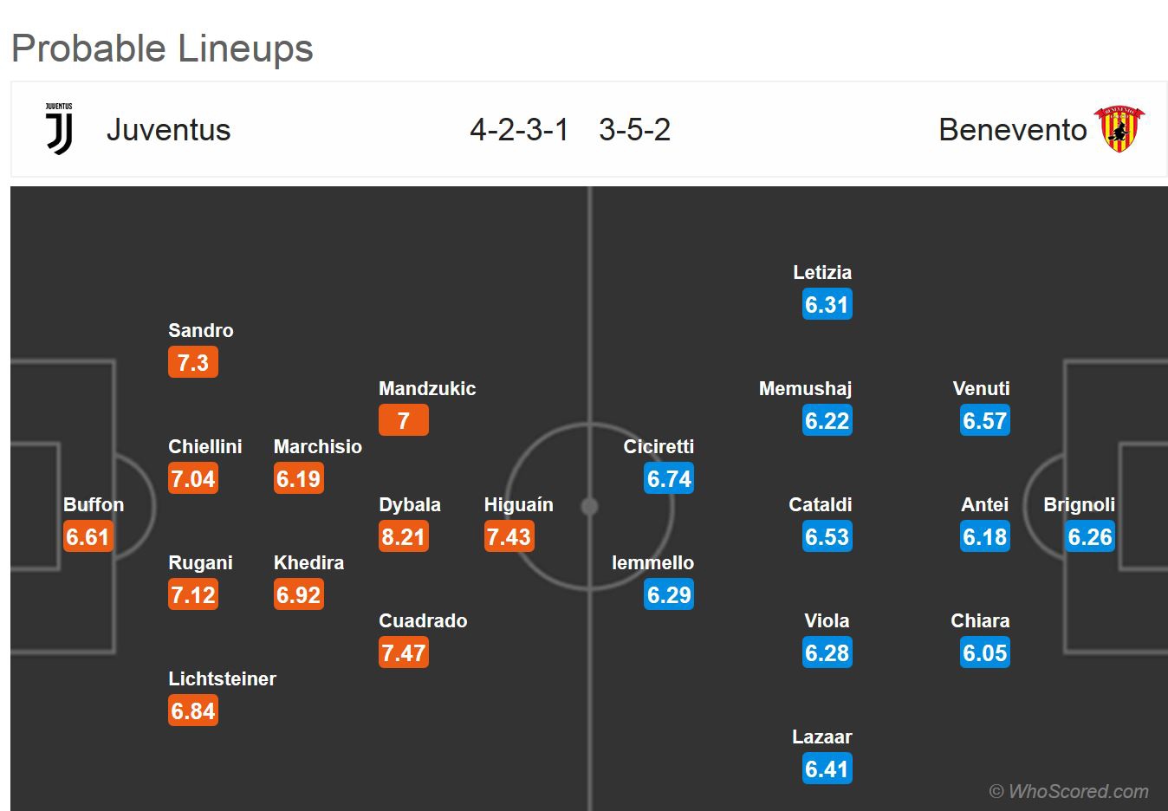Screen dimensions: 1168x811
Task: Select Higuaín's 7.43 rating badge
Action: 509,537
